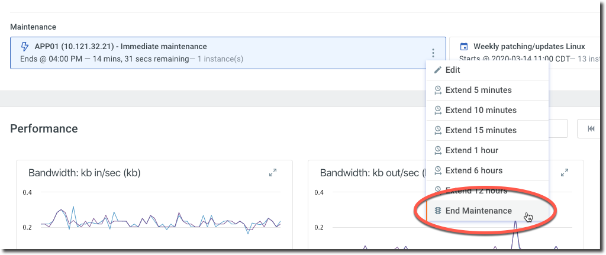
Task: Expand the Bandwidth kb out/sec chart
Action: click(x=565, y=173)
